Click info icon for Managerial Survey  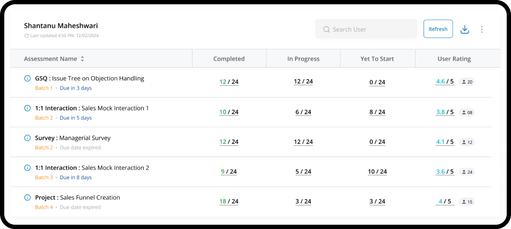point(28,138)
